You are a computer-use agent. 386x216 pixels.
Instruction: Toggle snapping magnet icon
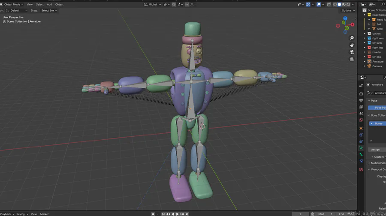point(174,4)
